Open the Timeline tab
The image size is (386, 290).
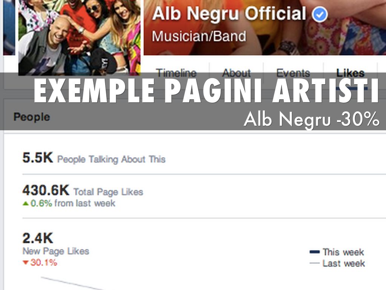[x=176, y=73]
